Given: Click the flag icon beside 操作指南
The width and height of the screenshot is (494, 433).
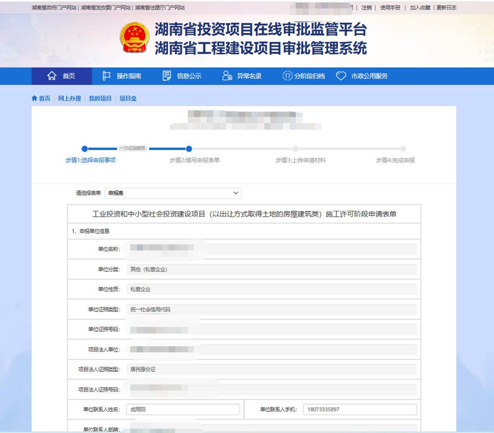Looking at the screenshot, I should 107,76.
